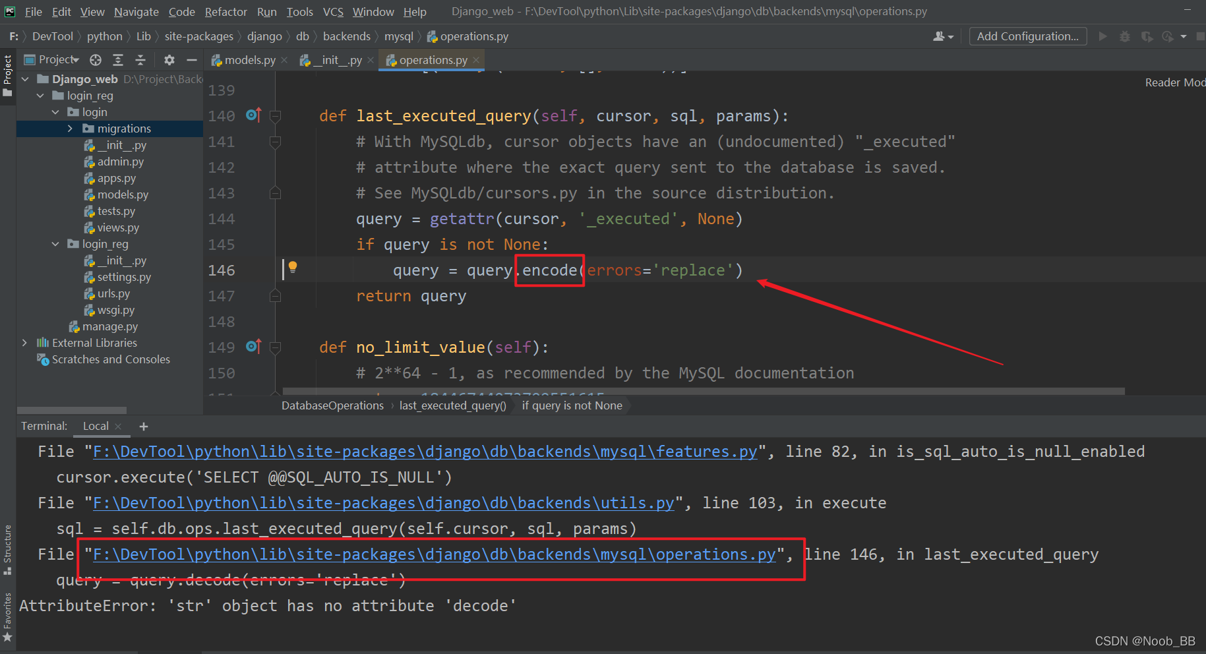This screenshot has height=654, width=1206.
Task: Collapse the inner login_reg package arrow
Action: coord(55,244)
